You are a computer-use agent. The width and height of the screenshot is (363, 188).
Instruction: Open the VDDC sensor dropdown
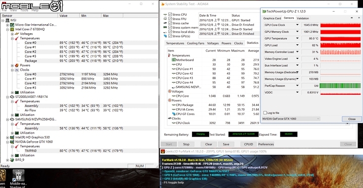click(x=297, y=92)
